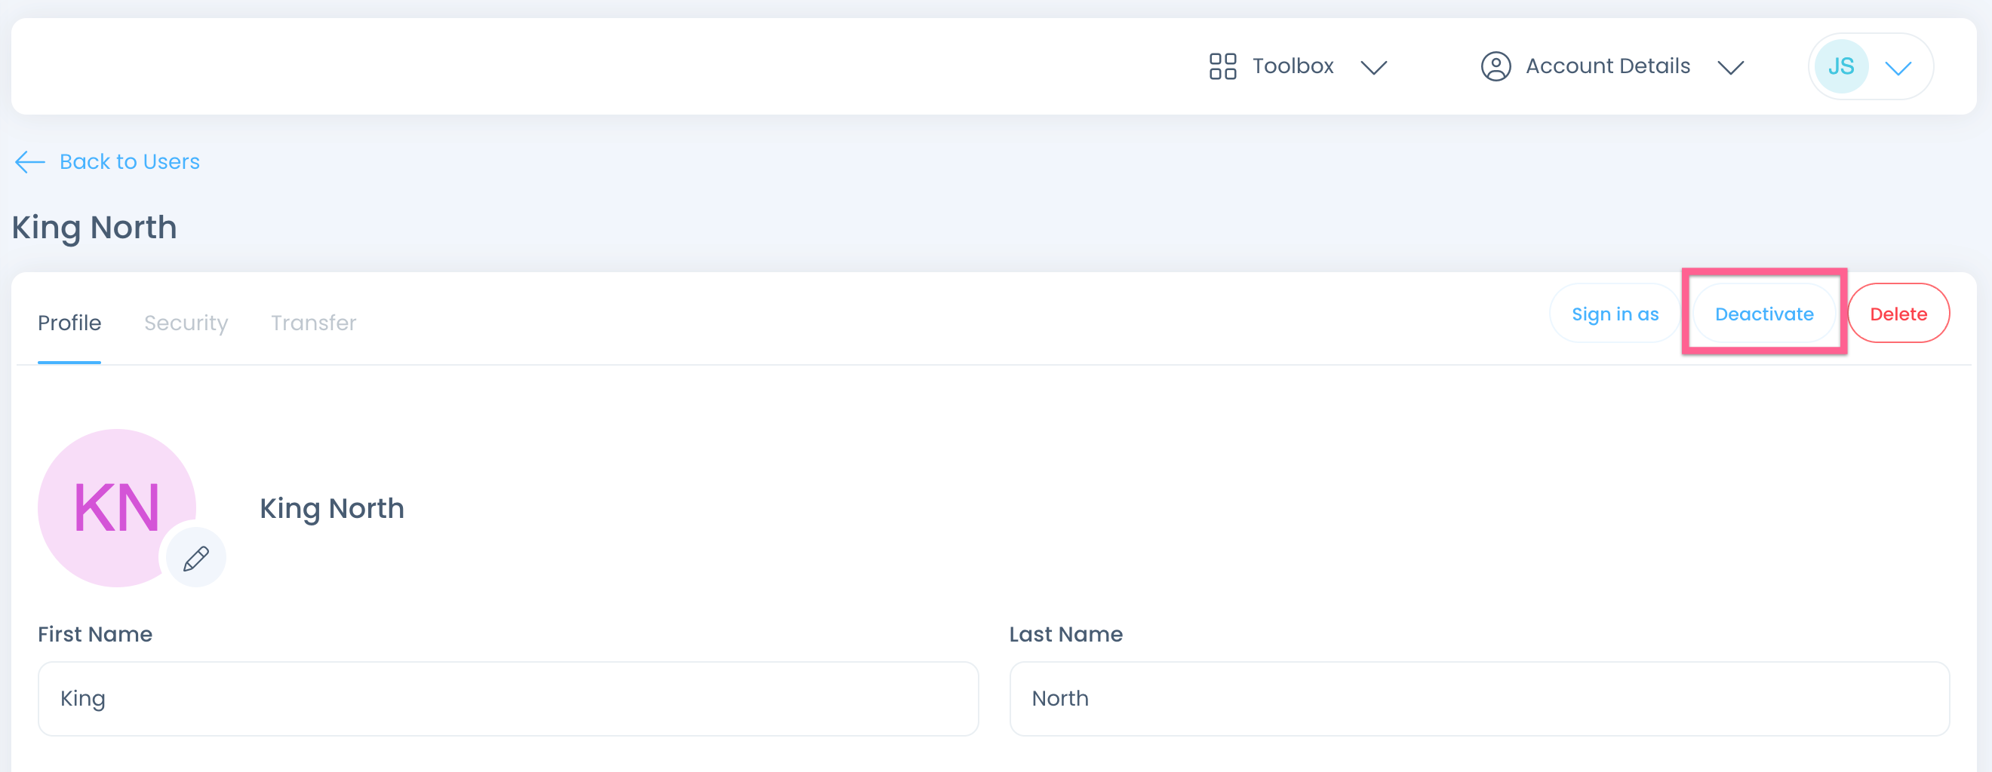Switch to the Security tab
1992x772 pixels.
tap(186, 323)
